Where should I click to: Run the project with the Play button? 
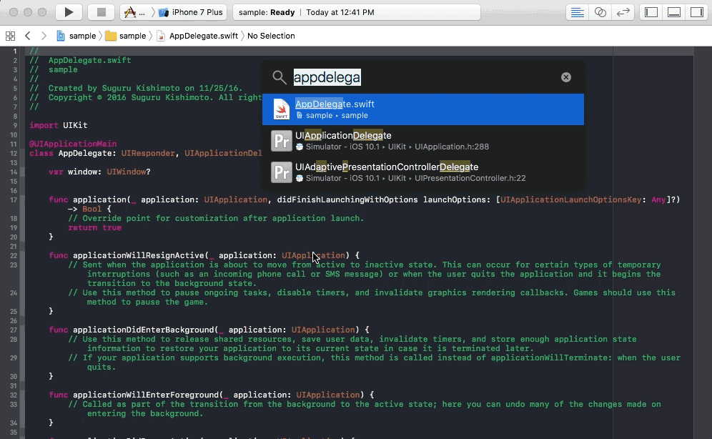[69, 12]
